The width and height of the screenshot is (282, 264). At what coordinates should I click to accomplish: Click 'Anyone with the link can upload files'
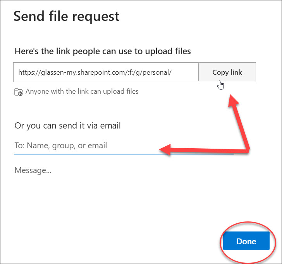click(x=82, y=91)
